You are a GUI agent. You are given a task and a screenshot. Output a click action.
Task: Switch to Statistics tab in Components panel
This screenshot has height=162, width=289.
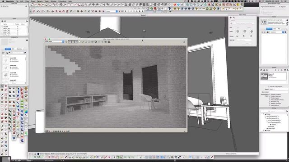click(19, 49)
